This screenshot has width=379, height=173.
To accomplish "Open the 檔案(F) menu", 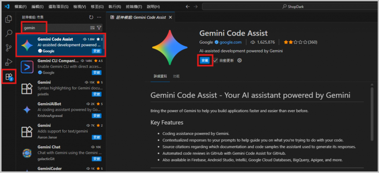I will [x=21, y=7].
